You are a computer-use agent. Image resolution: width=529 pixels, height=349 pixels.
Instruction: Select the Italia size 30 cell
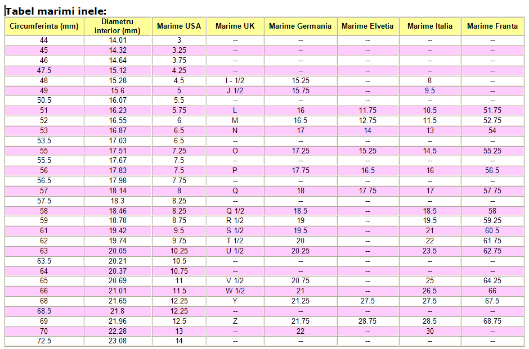pos(430,332)
